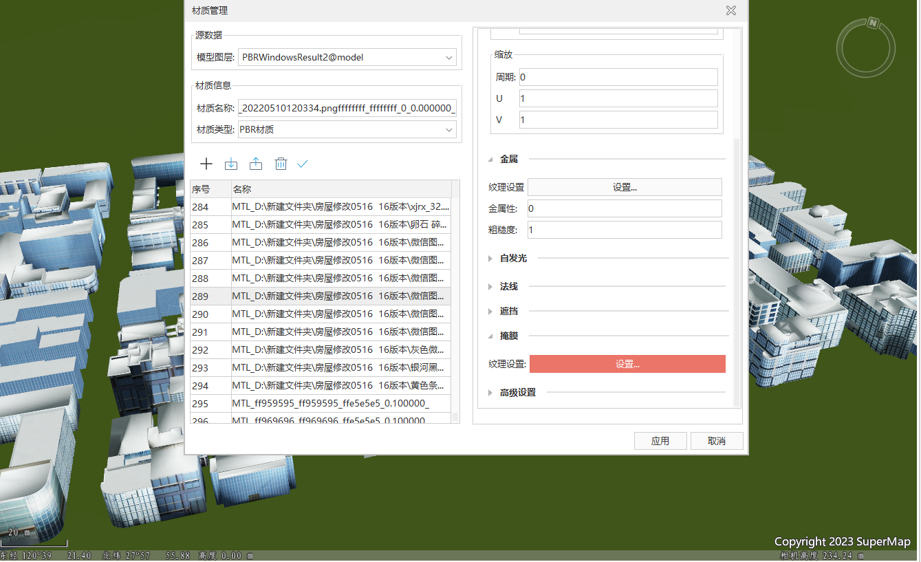Click the 应用 button

pos(660,441)
